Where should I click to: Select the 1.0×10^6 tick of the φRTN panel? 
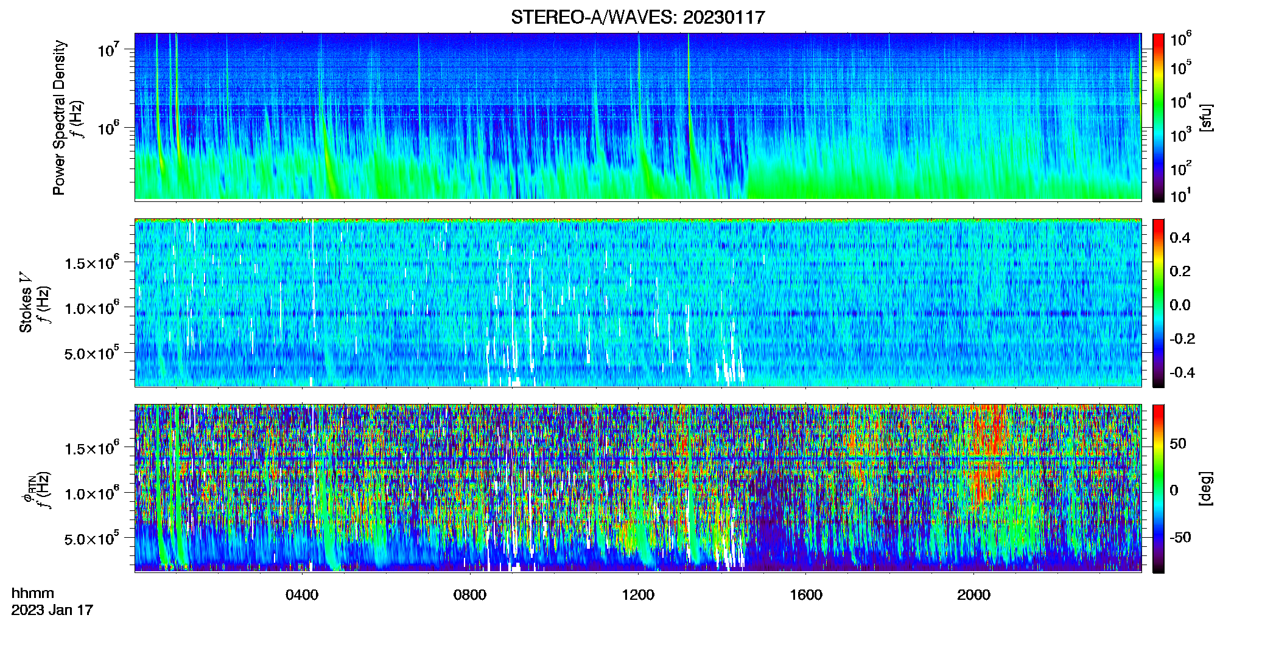tap(92, 493)
